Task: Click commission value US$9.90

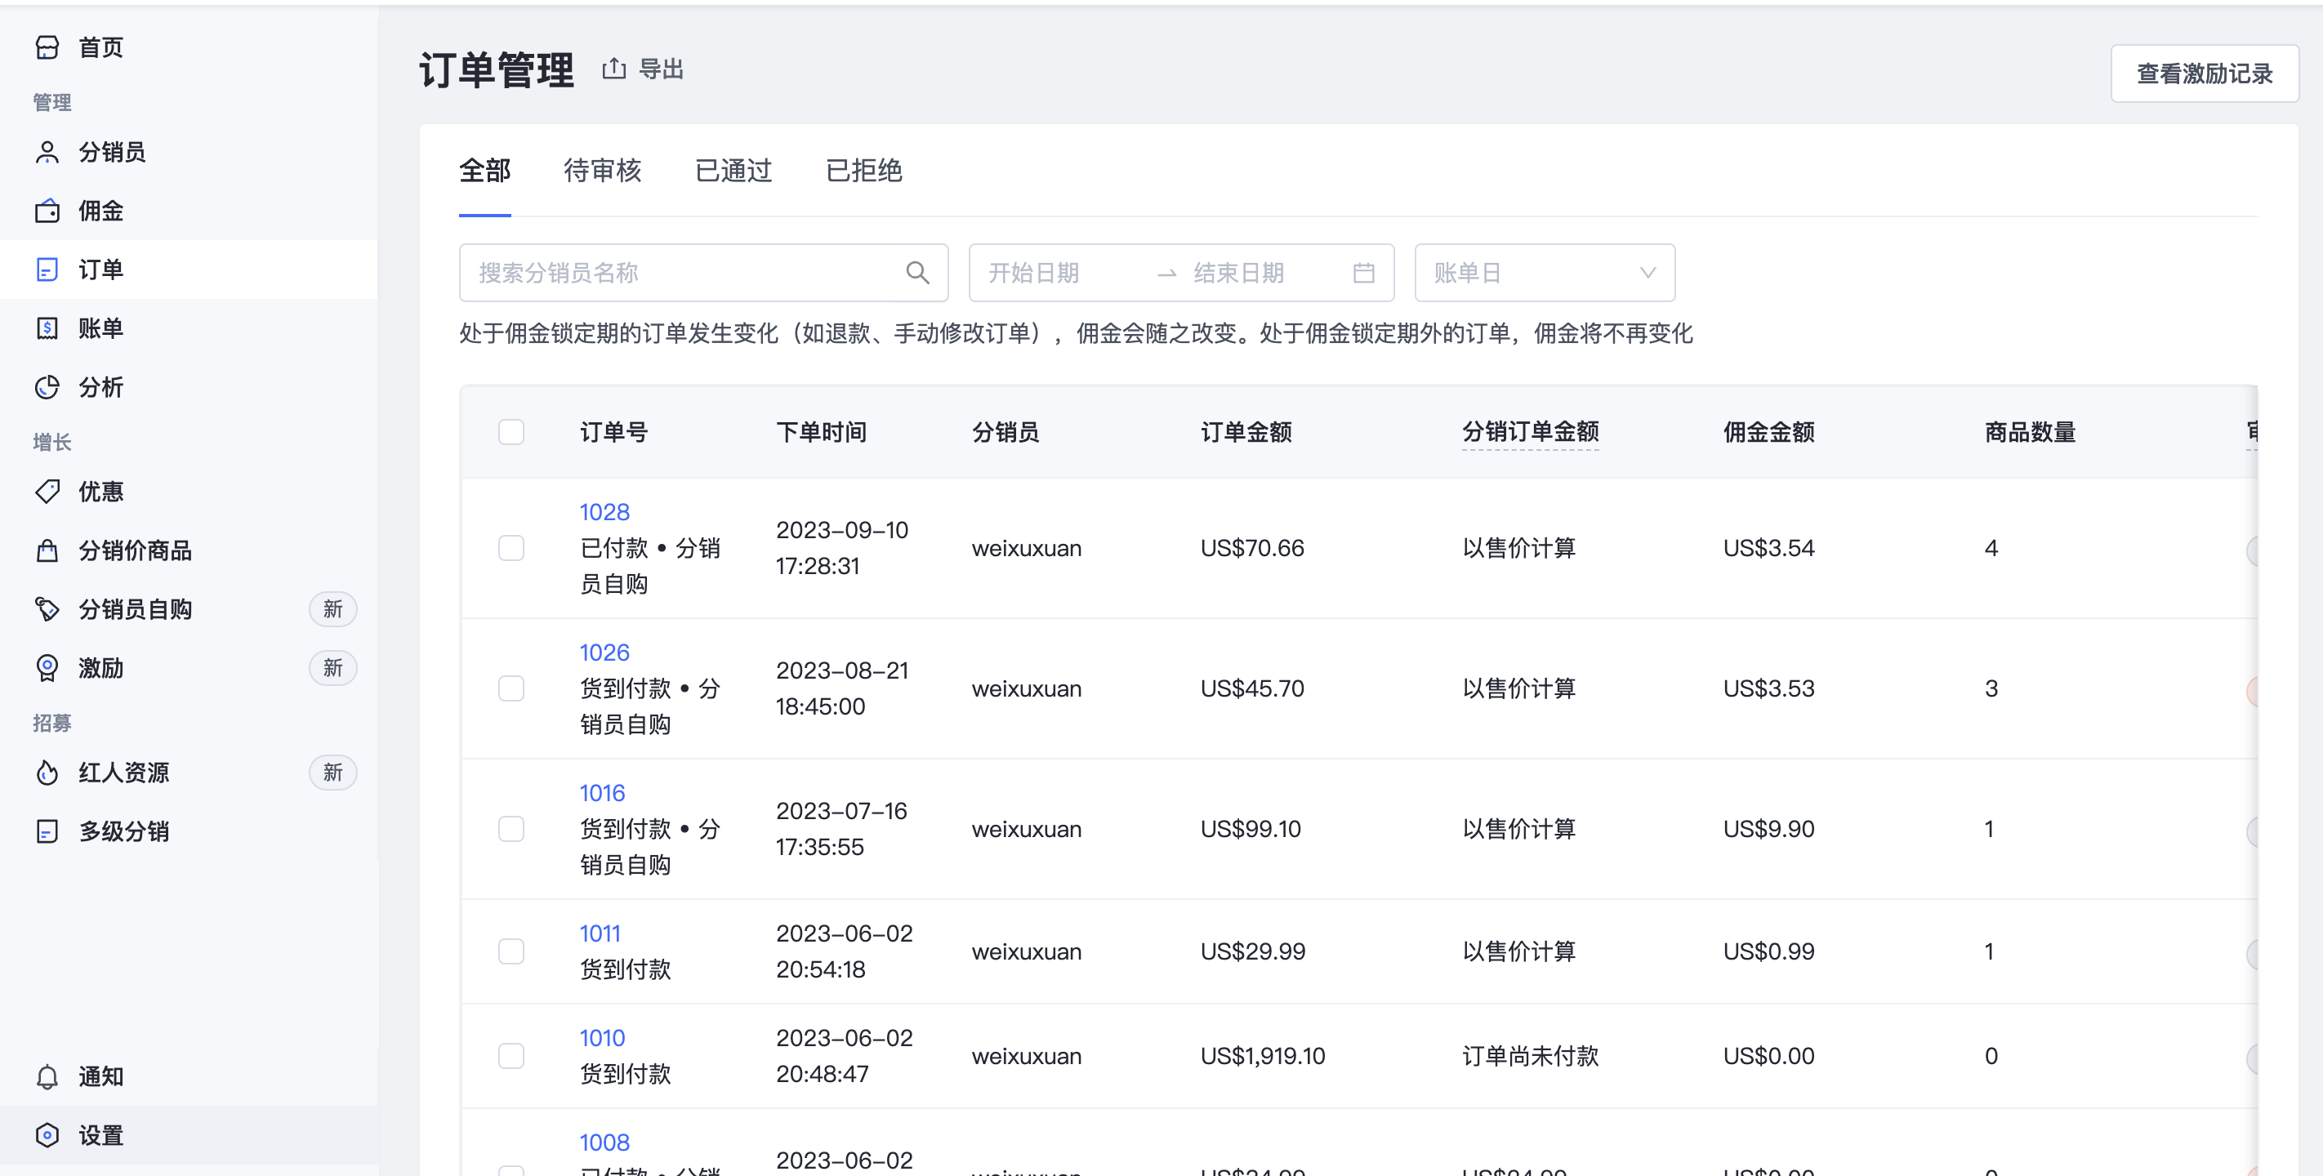Action: coord(1768,829)
